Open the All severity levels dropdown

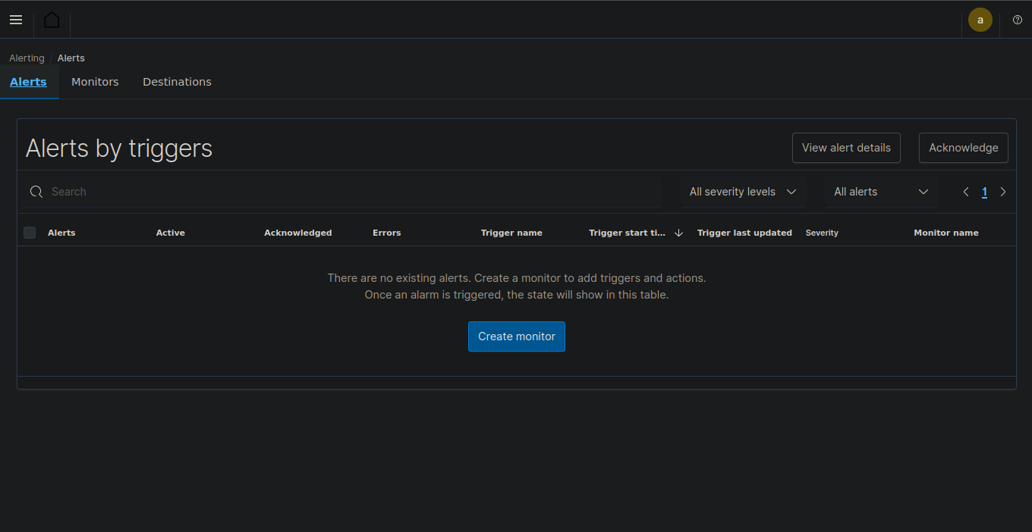point(743,192)
